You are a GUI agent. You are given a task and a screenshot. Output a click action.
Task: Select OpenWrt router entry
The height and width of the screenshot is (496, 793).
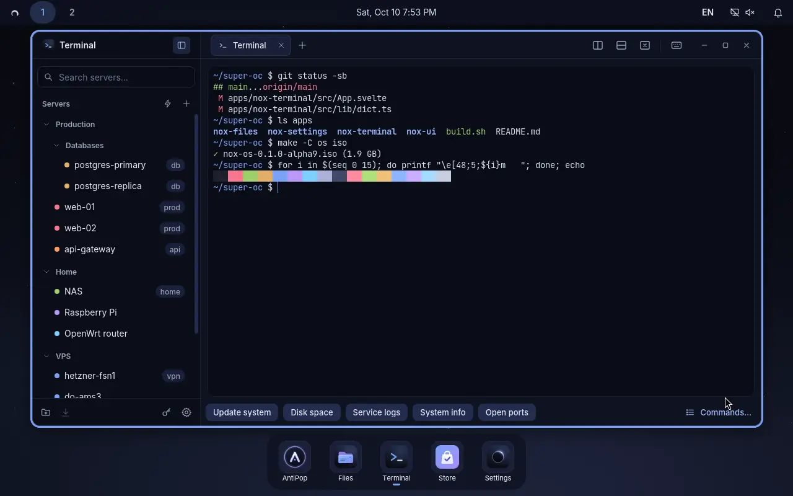(116, 334)
